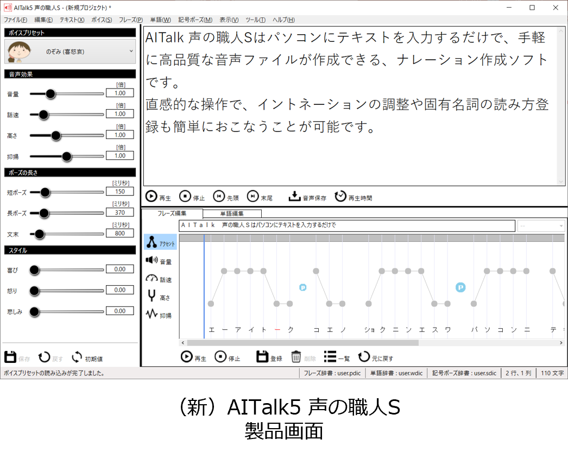Click the preset 保存 floppy icon
The height and width of the screenshot is (458, 568).
tap(10, 357)
